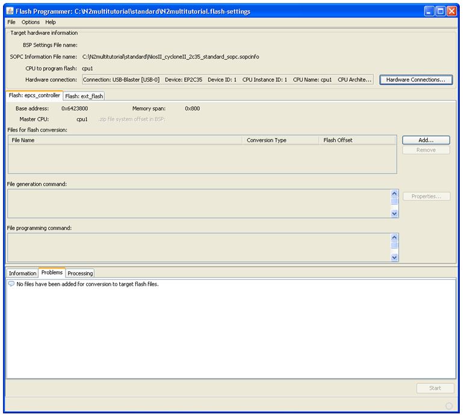Click the speech bubble icon in Problems
Viewport: 464px width, 417px height.
(x=11, y=284)
